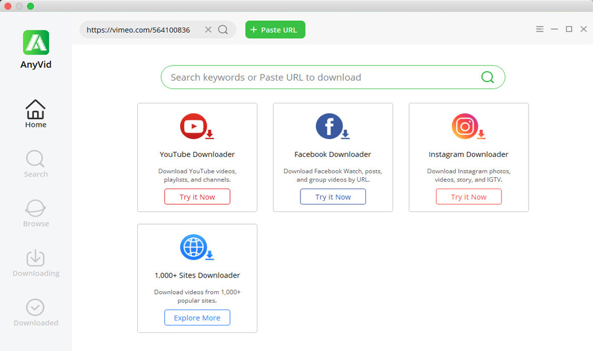Click the Explore More button
Viewport: 593px width, 351px height.
pos(197,317)
